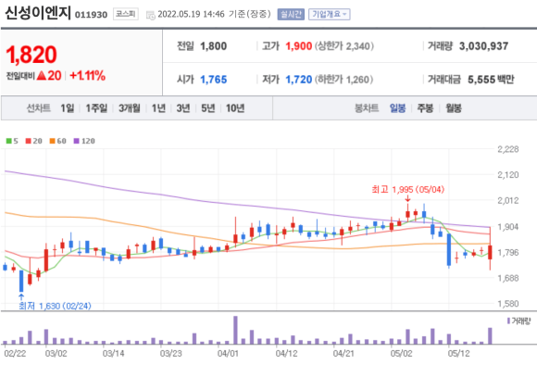Image resolution: width=537 pixels, height=365 pixels.
Task: Click the latest red candlestick at right edge
Action: [490, 252]
